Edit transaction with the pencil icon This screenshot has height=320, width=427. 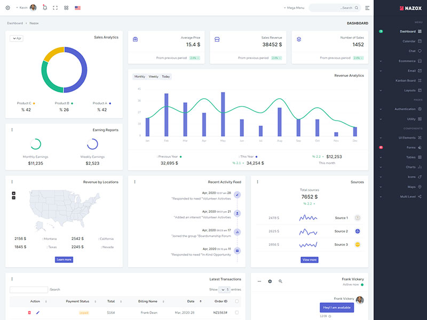point(38,313)
